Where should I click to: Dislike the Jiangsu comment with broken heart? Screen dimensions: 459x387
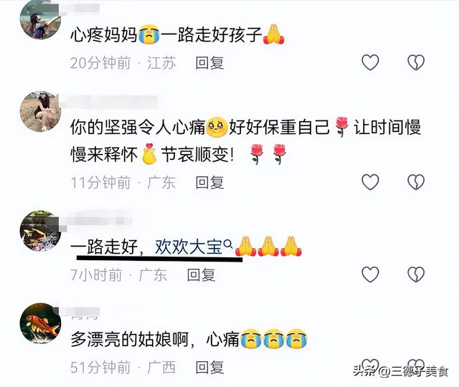416,62
